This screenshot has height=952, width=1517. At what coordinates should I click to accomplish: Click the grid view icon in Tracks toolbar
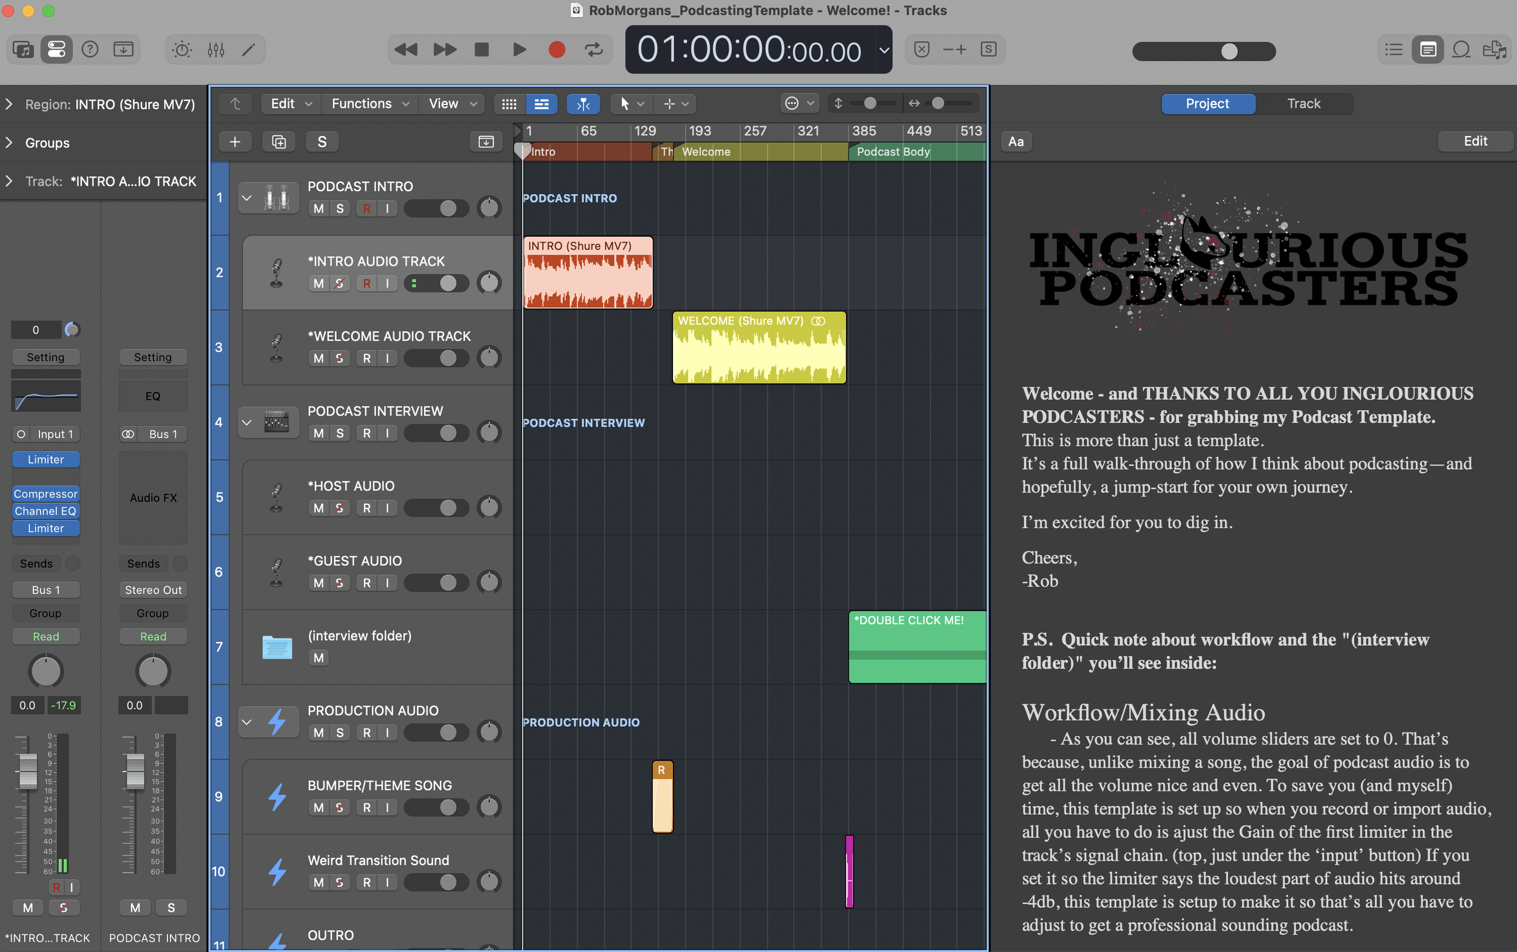pyautogui.click(x=509, y=104)
